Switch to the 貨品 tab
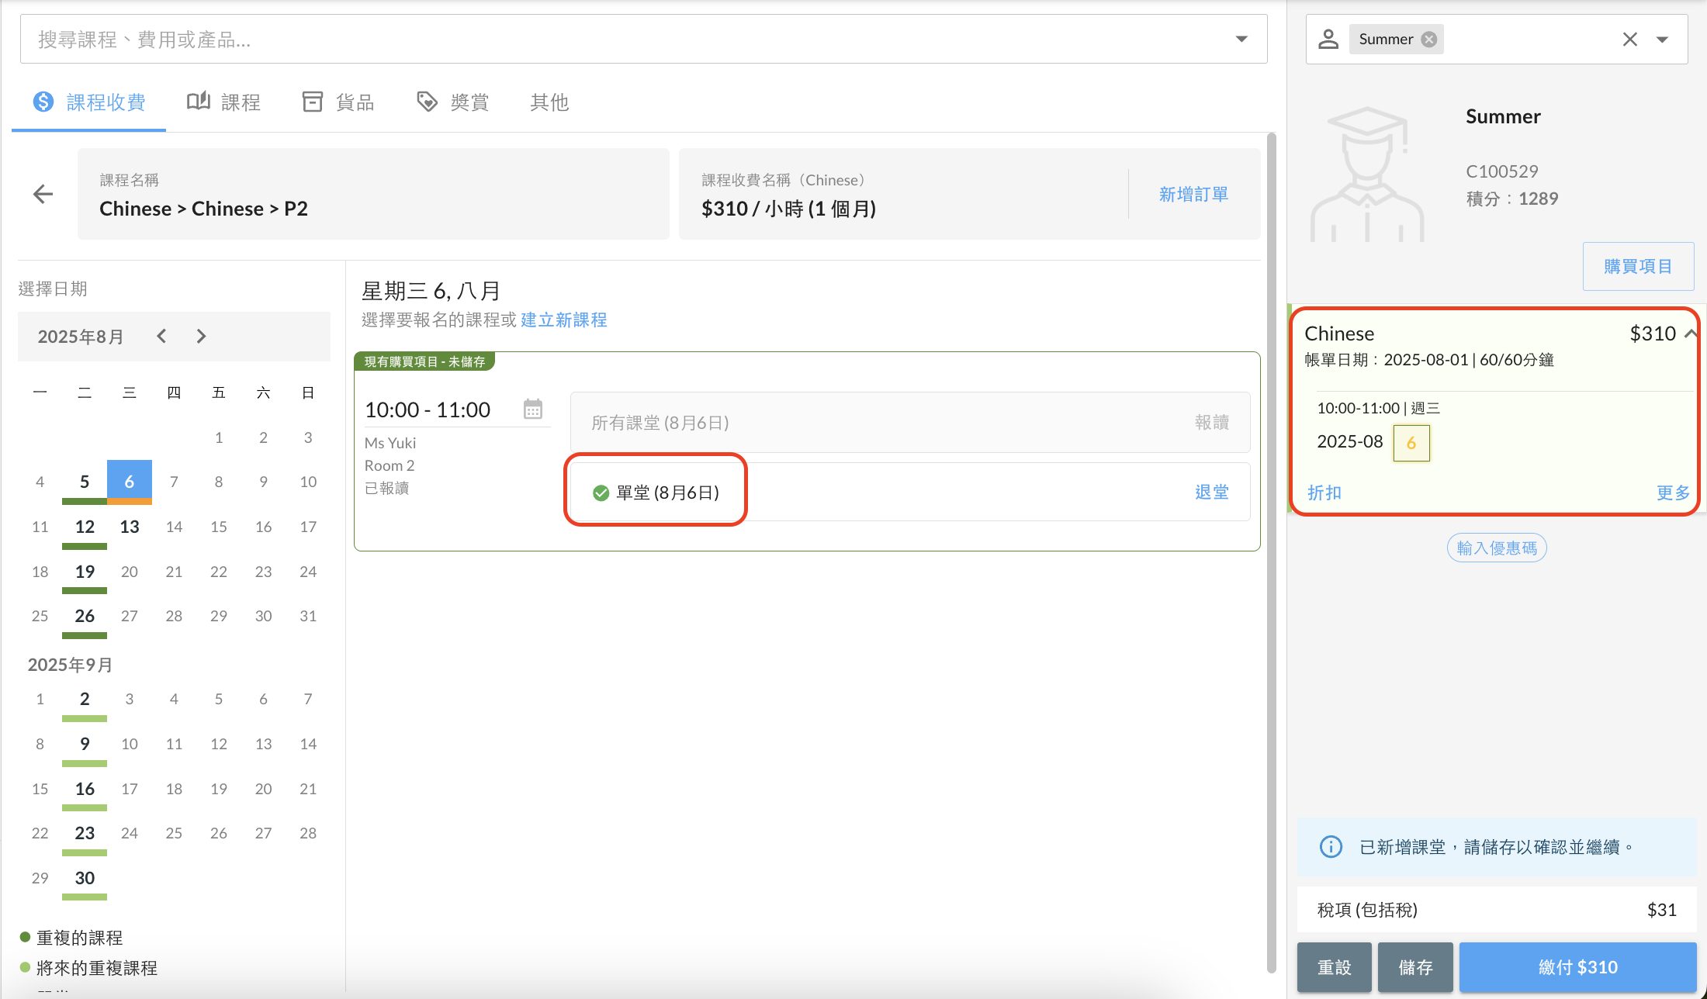The height and width of the screenshot is (999, 1707). click(338, 102)
